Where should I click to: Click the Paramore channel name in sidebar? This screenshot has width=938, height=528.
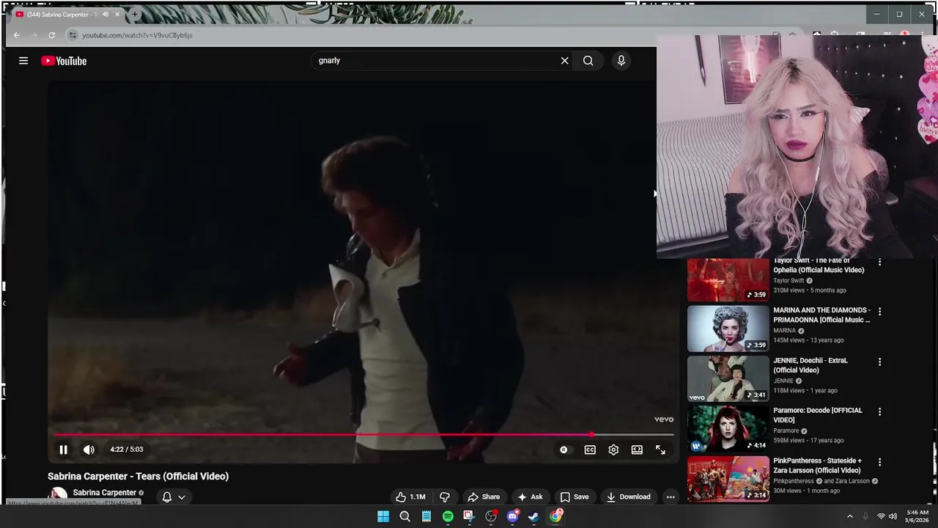(x=786, y=430)
